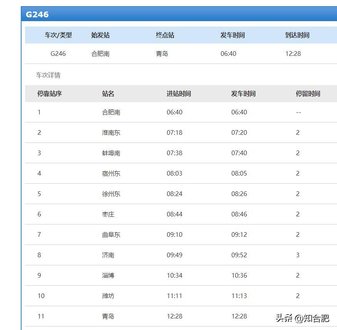337x330 pixels.
Task: Click the 宿州东 station name
Action: (x=111, y=173)
